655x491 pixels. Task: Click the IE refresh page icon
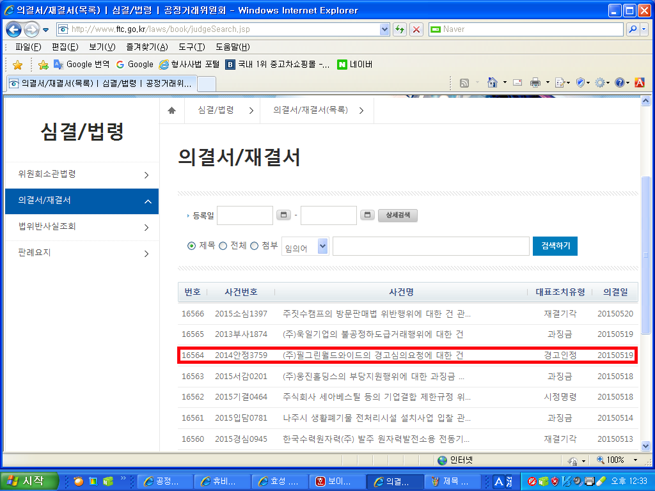click(400, 29)
